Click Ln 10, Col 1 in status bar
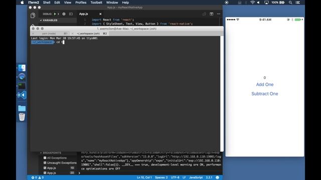This screenshot has width=321, height=180. [144, 177]
